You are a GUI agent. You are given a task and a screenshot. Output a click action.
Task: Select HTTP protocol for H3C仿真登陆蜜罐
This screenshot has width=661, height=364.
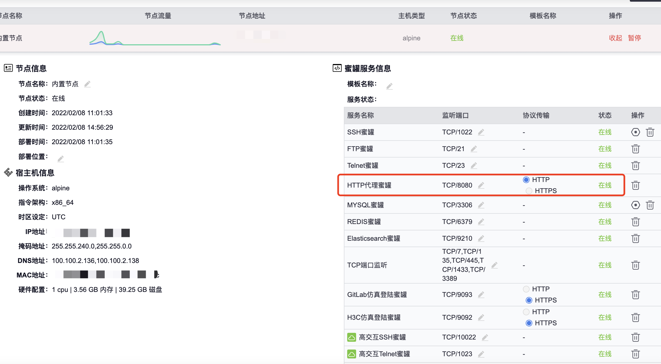coord(526,312)
